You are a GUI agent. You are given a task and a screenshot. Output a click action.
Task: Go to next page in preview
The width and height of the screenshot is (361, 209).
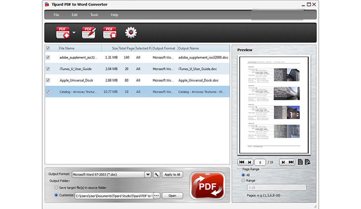pyautogui.click(x=283, y=162)
